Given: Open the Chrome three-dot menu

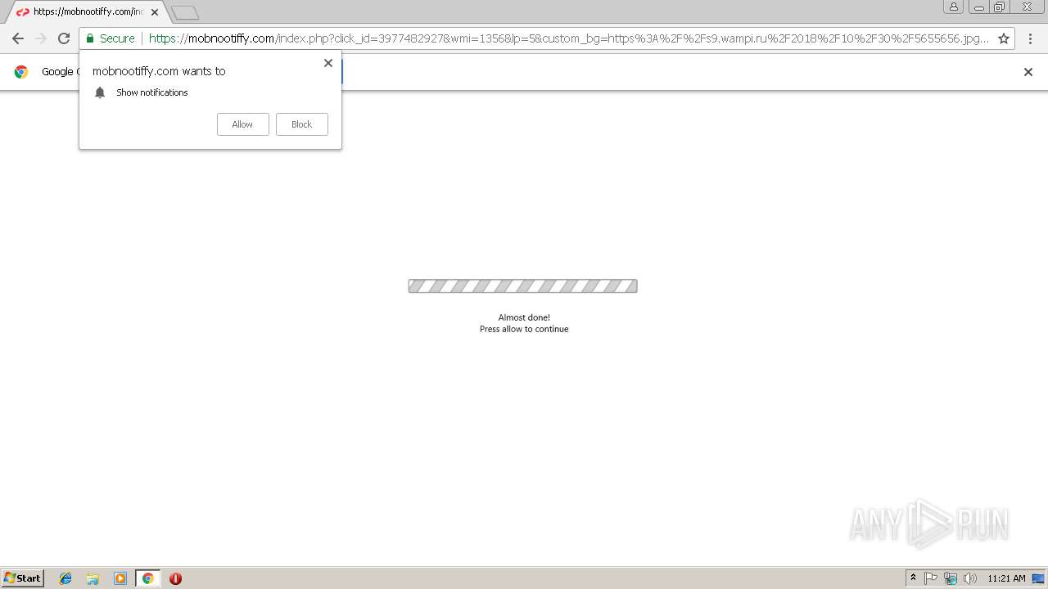Looking at the screenshot, I should click(x=1030, y=38).
